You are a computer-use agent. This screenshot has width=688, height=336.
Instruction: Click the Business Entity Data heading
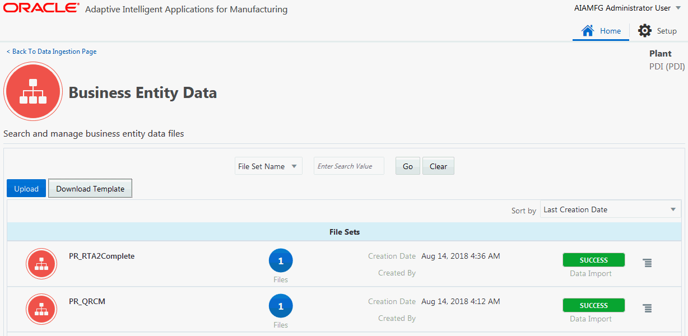143,92
